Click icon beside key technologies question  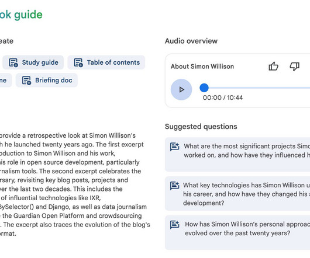pos(174,186)
